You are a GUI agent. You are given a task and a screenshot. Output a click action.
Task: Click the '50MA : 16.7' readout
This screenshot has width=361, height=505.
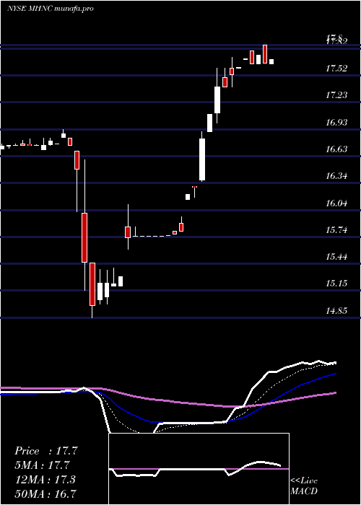tap(45, 493)
